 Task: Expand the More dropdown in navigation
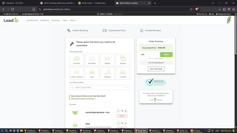pos(73,20)
